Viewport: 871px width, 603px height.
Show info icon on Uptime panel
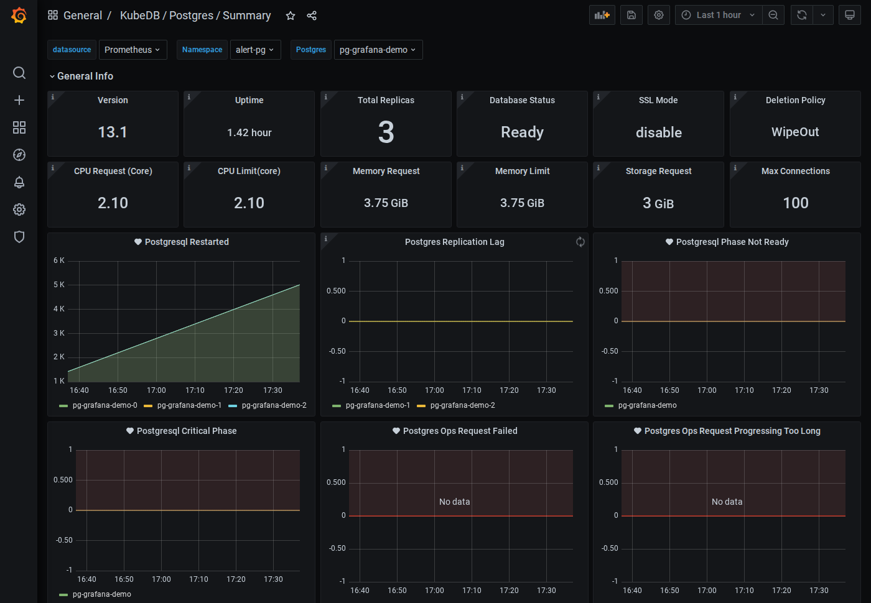click(x=189, y=97)
